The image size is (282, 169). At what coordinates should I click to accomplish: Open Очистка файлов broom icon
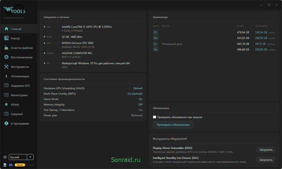pos(6,48)
